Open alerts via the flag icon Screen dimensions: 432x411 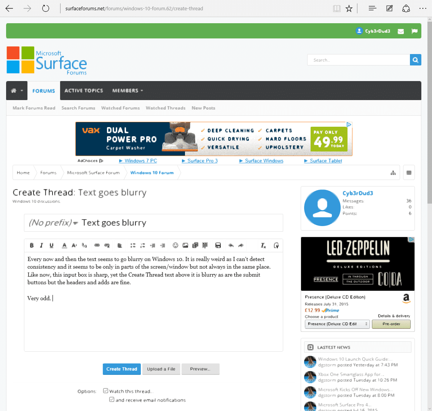[414, 31]
